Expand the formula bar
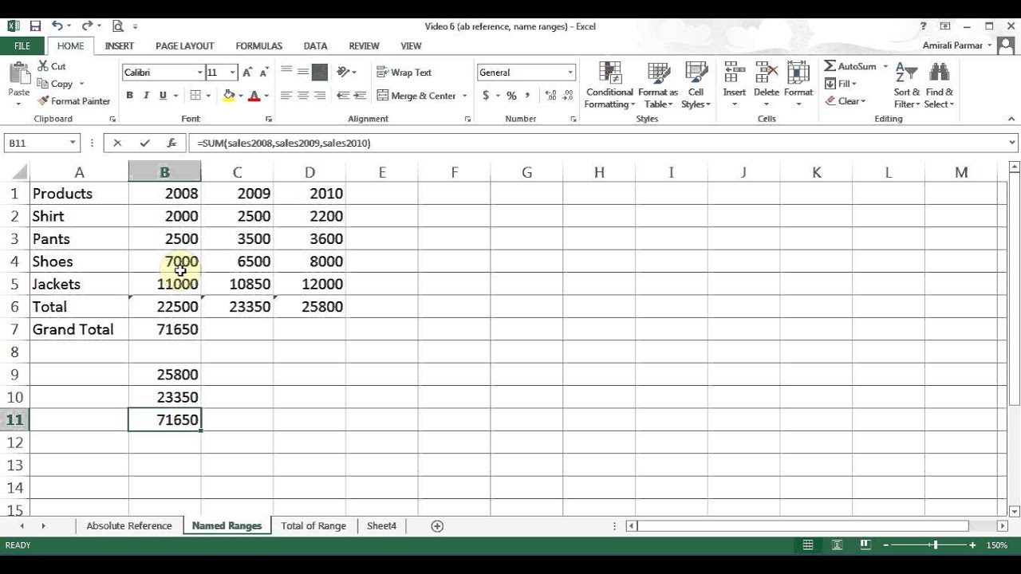Viewport: 1021px width, 574px height. [1013, 143]
